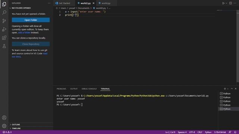Image resolution: width=239 pixels, height=134 pixels.
Task: Click the C: breadcrumb segment
Action: pos(57,8)
